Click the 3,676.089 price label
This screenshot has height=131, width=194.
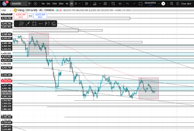pyautogui.click(x=7, y=129)
